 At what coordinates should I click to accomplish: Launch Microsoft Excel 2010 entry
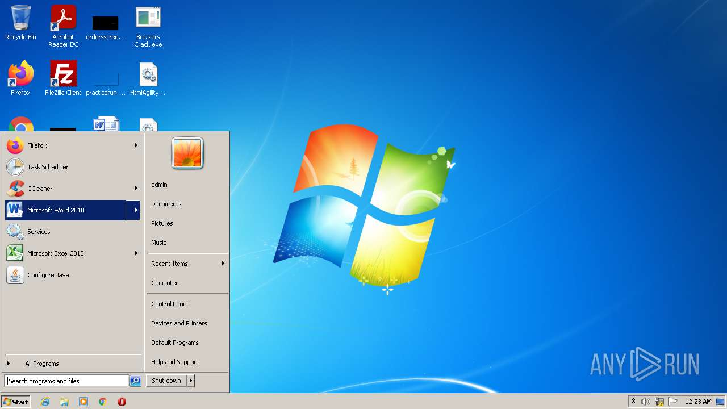click(65, 253)
